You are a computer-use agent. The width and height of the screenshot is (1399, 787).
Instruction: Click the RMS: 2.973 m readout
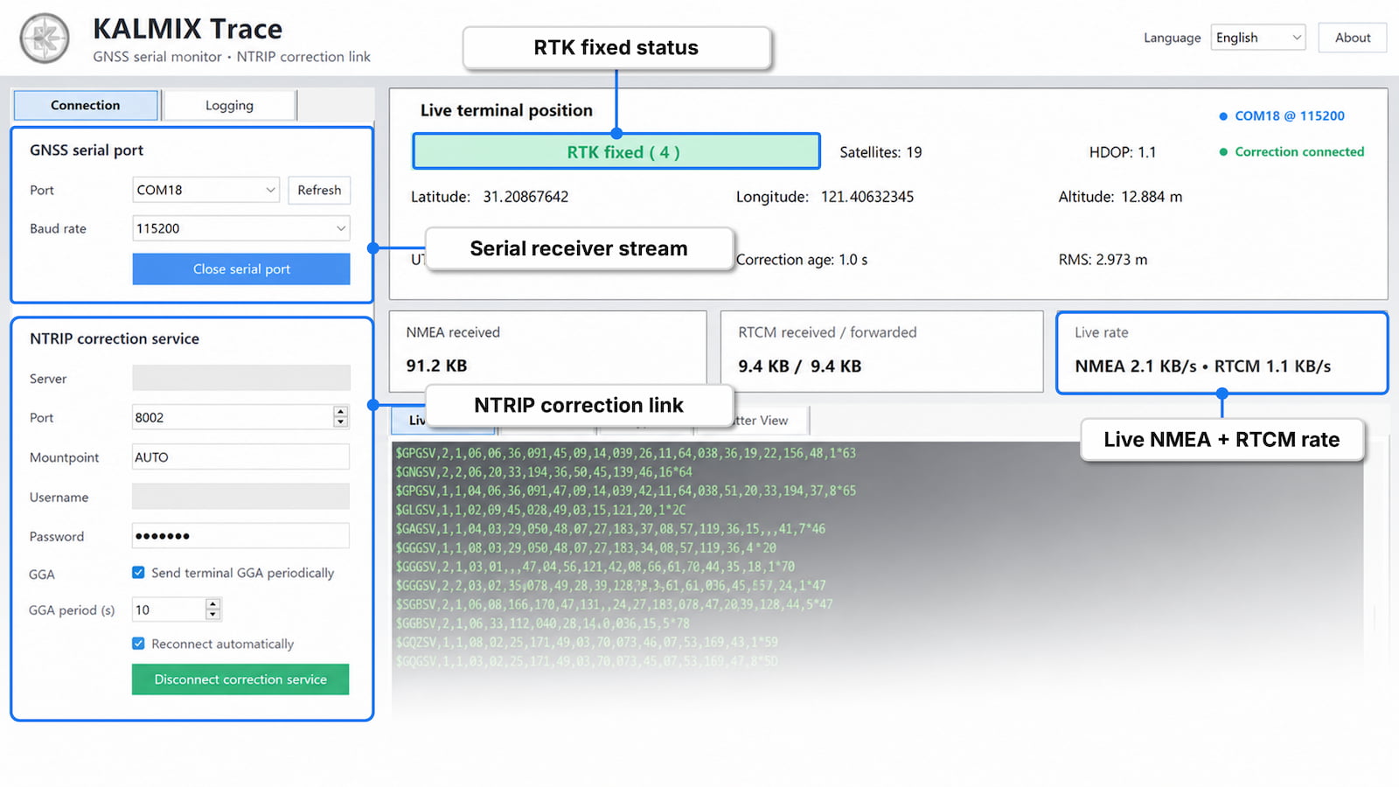coord(1103,260)
